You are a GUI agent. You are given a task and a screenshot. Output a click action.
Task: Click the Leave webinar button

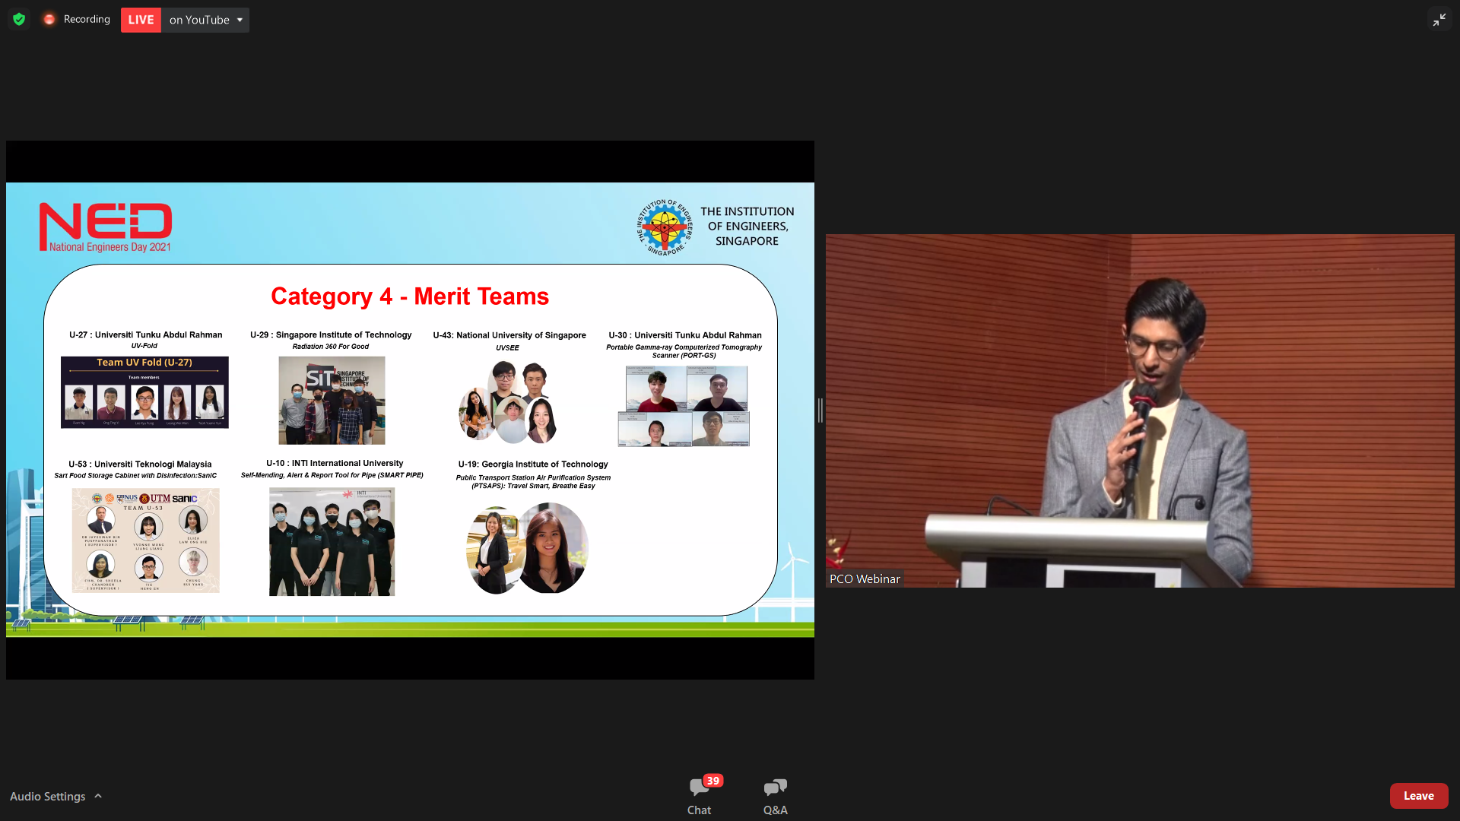coord(1419,796)
